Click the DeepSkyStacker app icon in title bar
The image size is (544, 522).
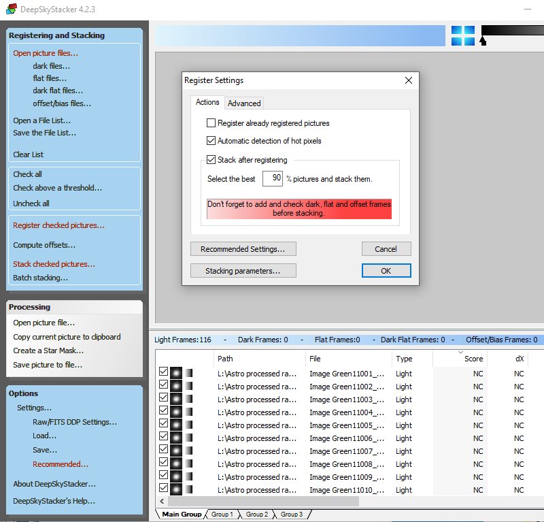12,9
